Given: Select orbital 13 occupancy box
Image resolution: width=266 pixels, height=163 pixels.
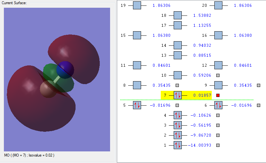Looking at the screenshot, I should (x=178, y=55).
